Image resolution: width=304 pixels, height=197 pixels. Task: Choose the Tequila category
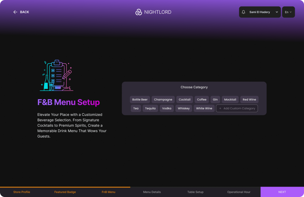coord(150,108)
